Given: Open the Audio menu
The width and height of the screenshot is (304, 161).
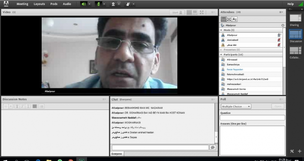Looking at the screenshot, I should 67,4.
